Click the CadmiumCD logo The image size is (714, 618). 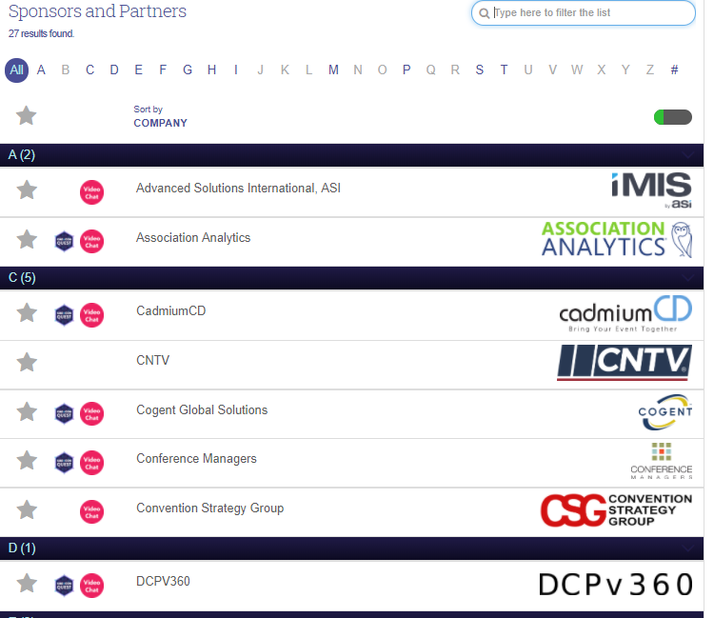tap(625, 314)
